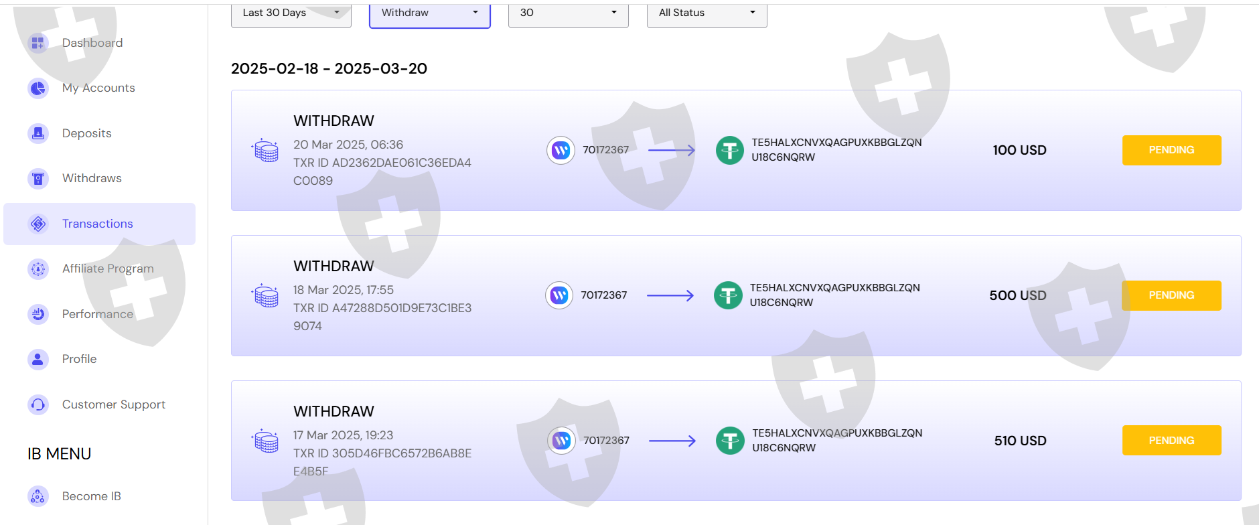The height and width of the screenshot is (525, 1259).
Task: Click the Withdraws sidebar icon
Action: [38, 179]
